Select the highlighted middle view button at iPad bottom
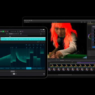The width and height of the screenshot is (95, 95). pos(14,74)
